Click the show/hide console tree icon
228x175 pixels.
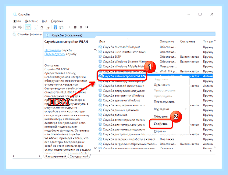28,27
